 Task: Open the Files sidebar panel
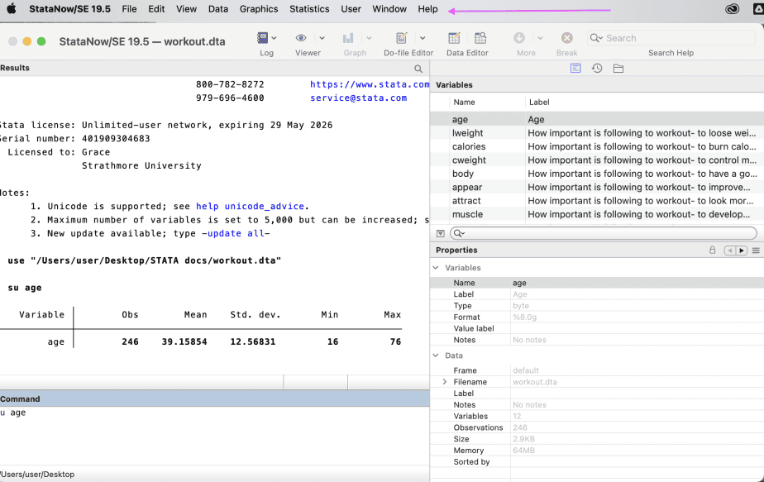pyautogui.click(x=618, y=68)
